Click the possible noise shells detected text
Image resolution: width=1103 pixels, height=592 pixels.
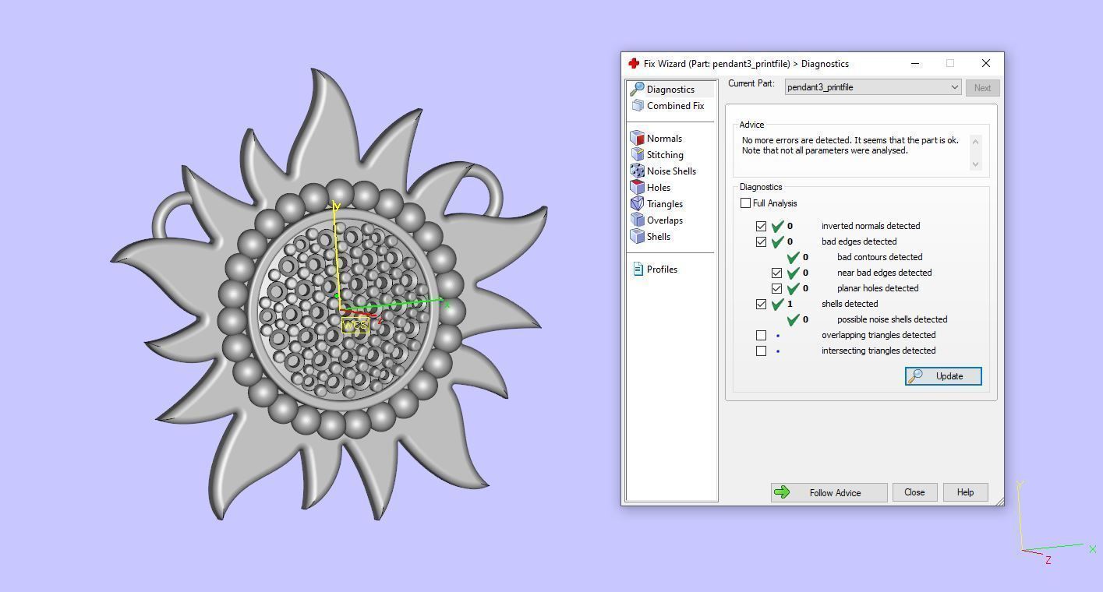(x=892, y=319)
